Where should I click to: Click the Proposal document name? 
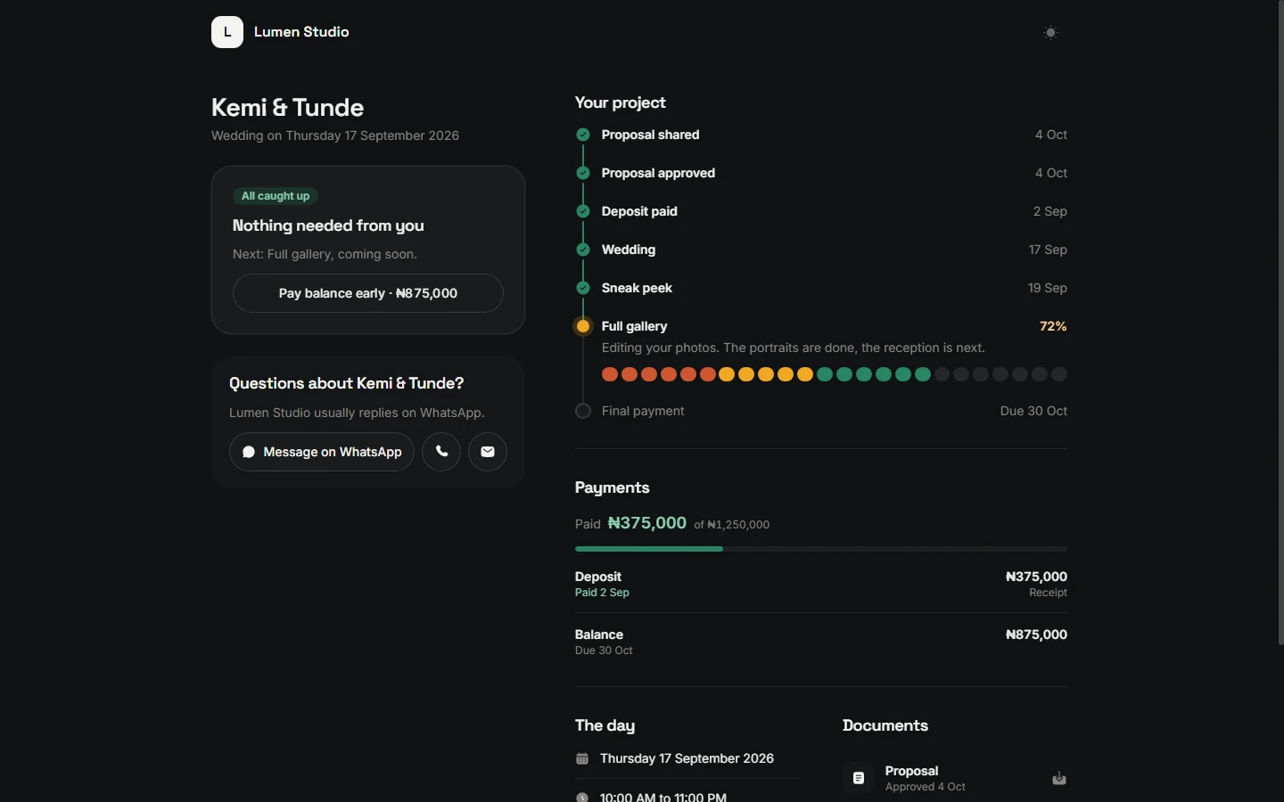pos(911,771)
